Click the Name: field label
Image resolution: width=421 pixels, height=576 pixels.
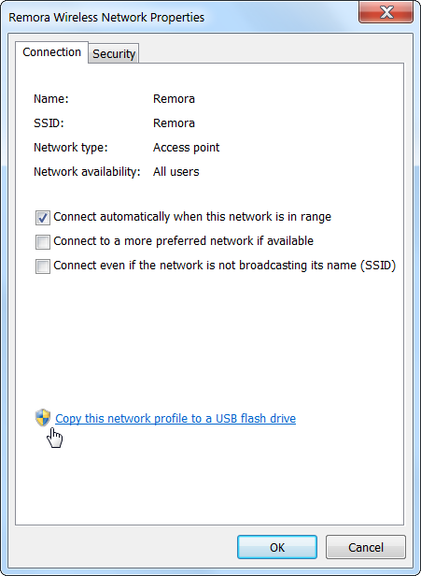tap(51, 99)
